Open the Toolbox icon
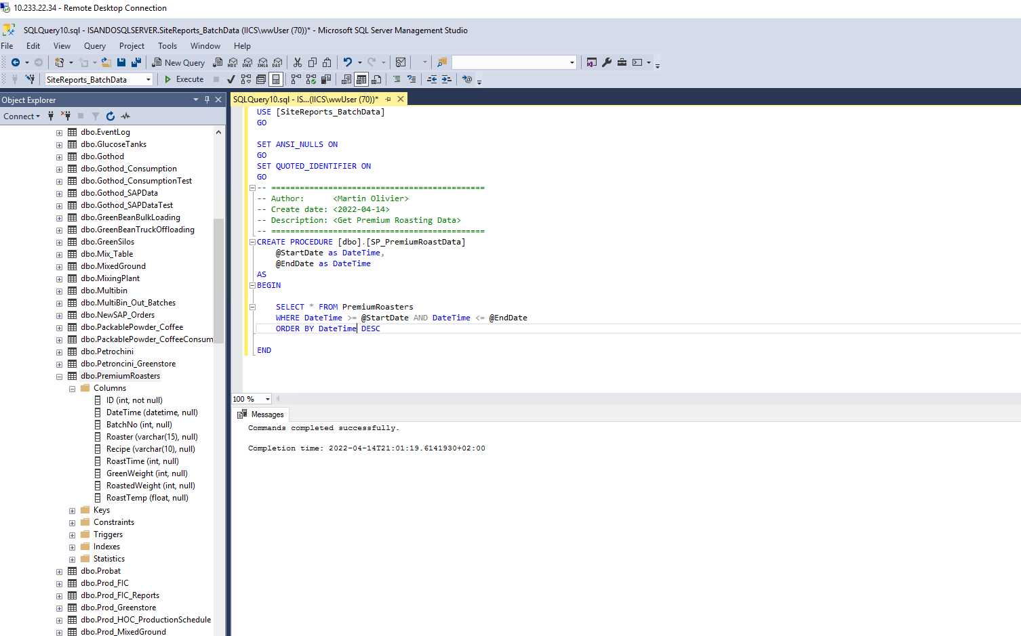Viewport: 1021px width, 636px height. point(622,62)
